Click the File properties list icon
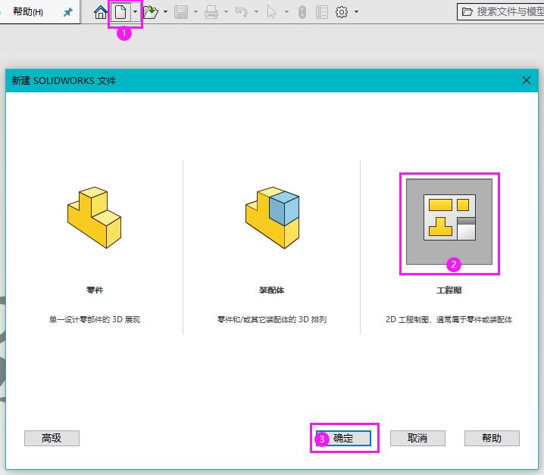The width and height of the screenshot is (544, 475). pos(322,12)
